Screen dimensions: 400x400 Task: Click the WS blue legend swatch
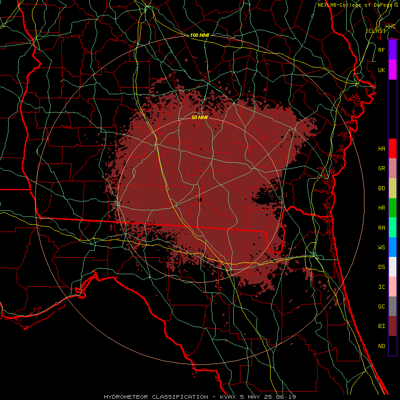pos(392,247)
